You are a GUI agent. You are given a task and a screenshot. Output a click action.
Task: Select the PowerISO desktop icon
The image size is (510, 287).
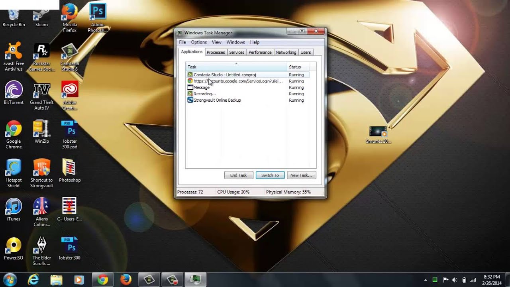coord(14,248)
